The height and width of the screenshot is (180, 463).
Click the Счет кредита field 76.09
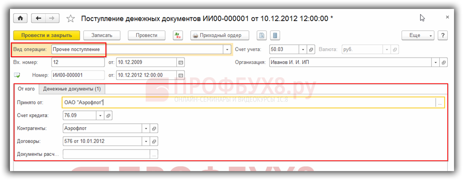(80, 116)
